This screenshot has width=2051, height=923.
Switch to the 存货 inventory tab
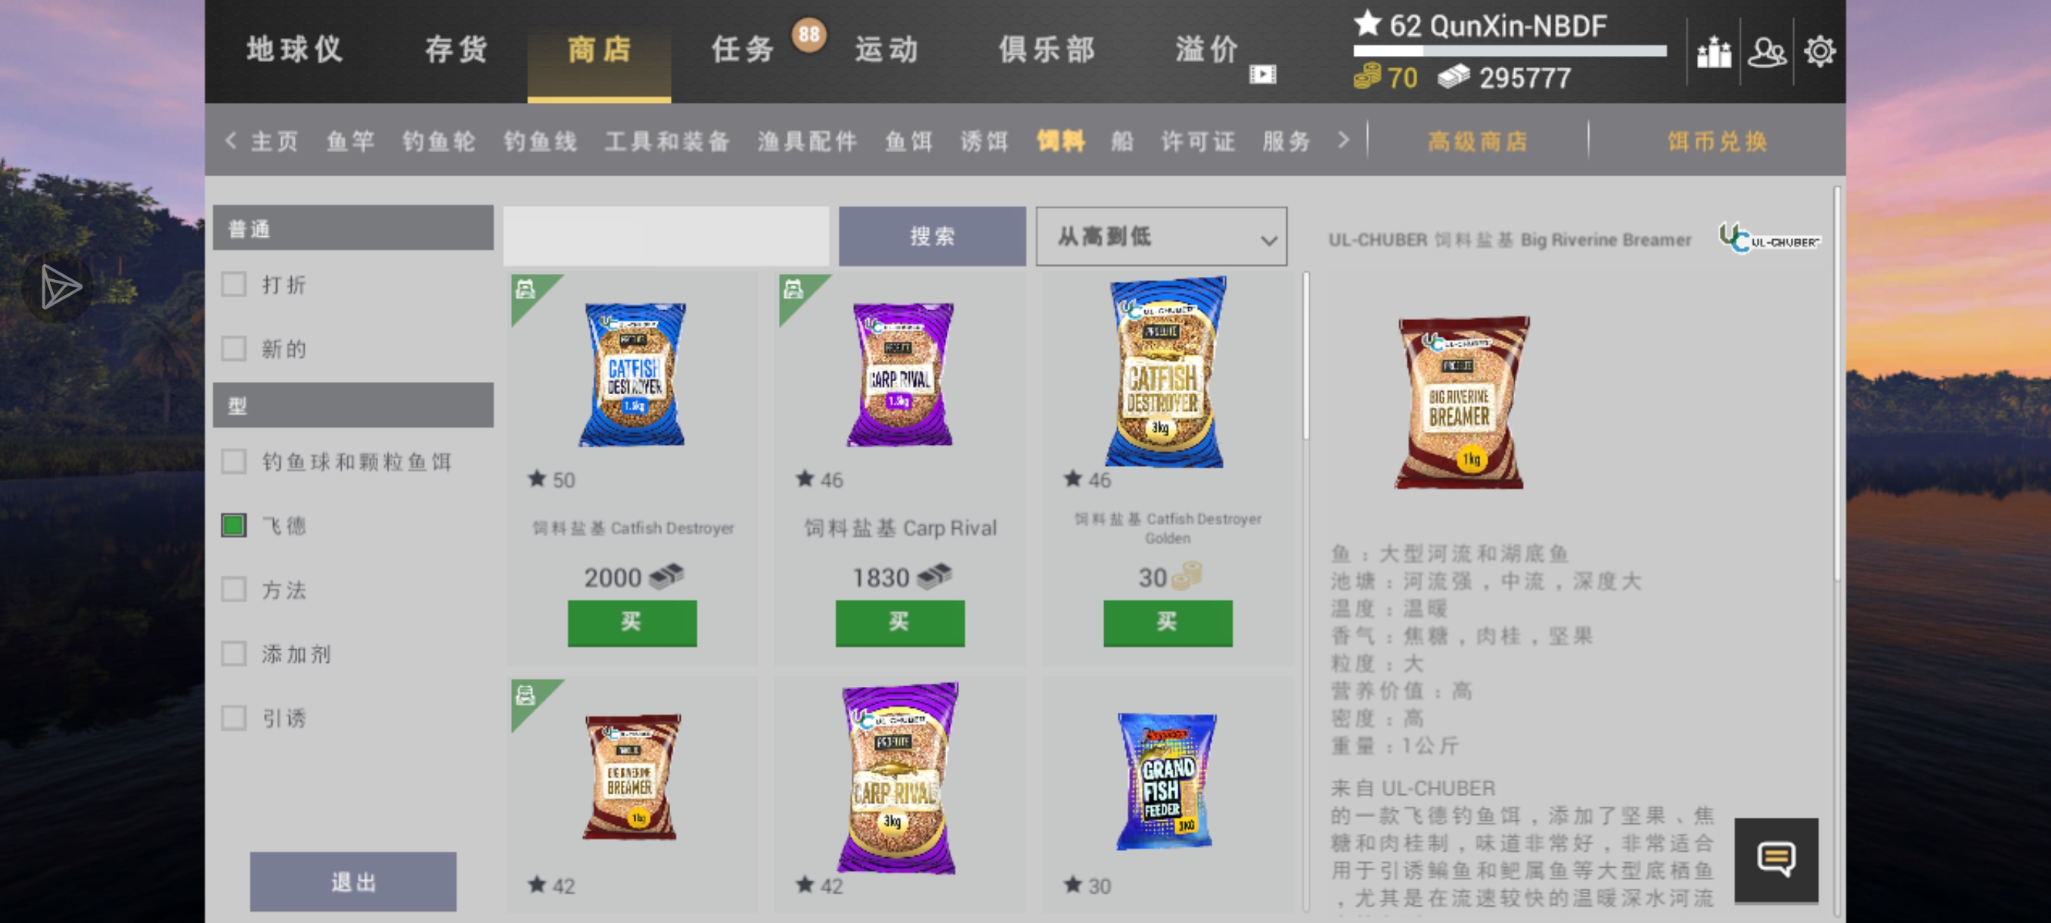[x=455, y=50]
